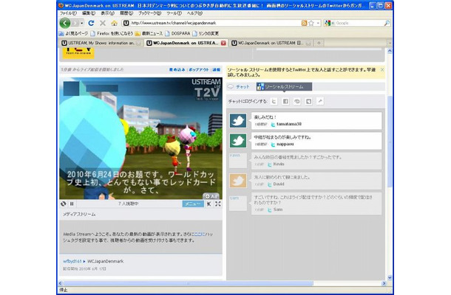The height and width of the screenshot is (295, 451).
Task: Click the player collapse-arrows icon
Action: [x=209, y=204]
